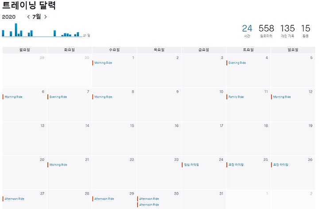Open Morning Ride on July 21

click(58, 165)
